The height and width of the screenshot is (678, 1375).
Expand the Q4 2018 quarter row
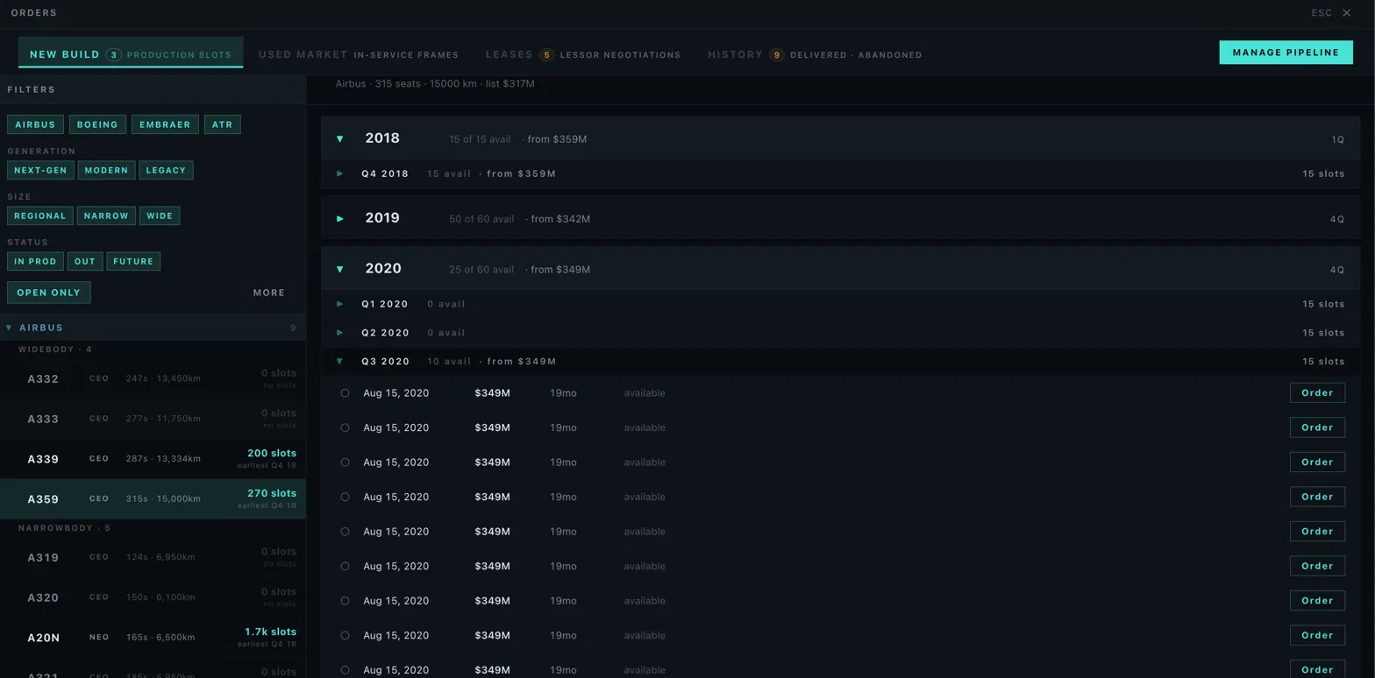[840, 173]
